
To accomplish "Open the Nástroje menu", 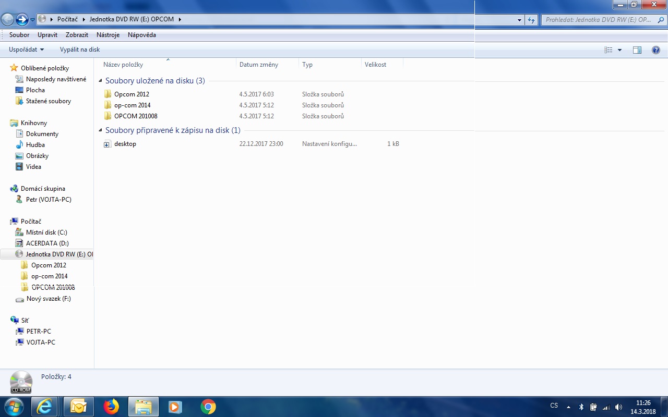I will point(108,35).
